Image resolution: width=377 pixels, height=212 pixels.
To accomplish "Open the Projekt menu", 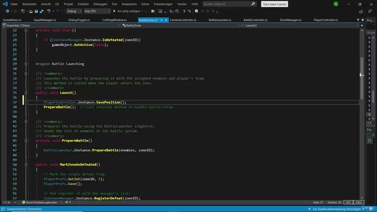I will click(68, 4).
